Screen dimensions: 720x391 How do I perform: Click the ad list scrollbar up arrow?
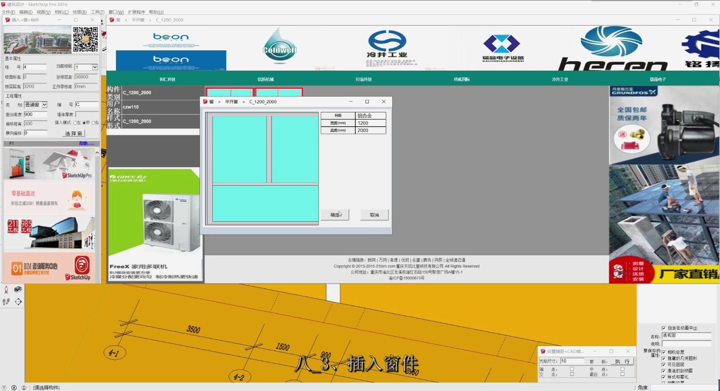pos(97,153)
